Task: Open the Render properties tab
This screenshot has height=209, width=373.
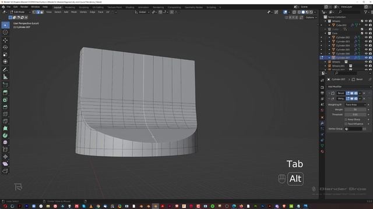Action: (x=322, y=88)
